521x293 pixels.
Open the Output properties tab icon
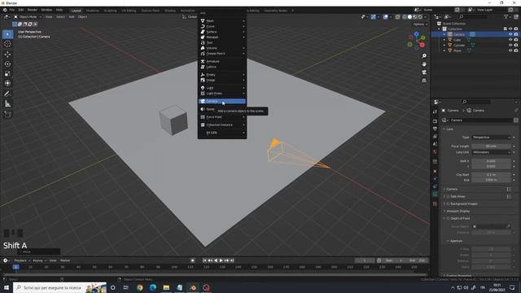[x=435, y=129]
